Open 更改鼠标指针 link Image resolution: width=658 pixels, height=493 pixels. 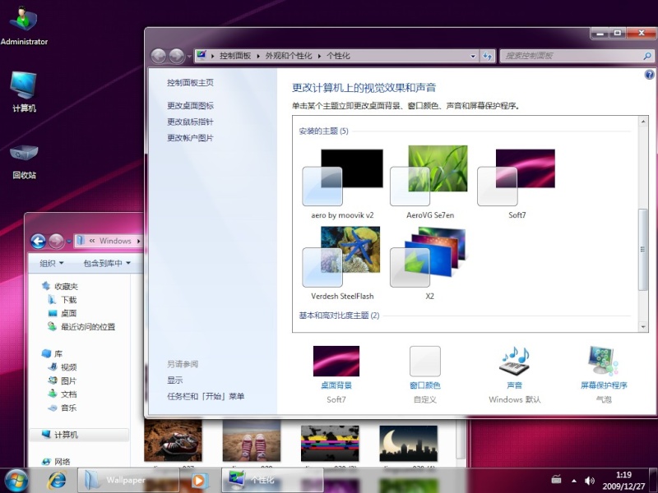190,122
